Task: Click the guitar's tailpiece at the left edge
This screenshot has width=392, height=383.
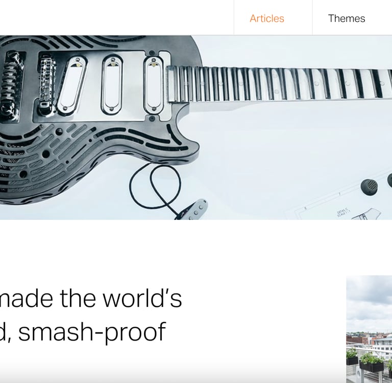Action: point(11,86)
